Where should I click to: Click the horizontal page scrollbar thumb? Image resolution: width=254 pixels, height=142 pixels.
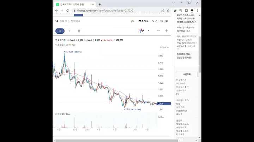[x=117, y=141]
